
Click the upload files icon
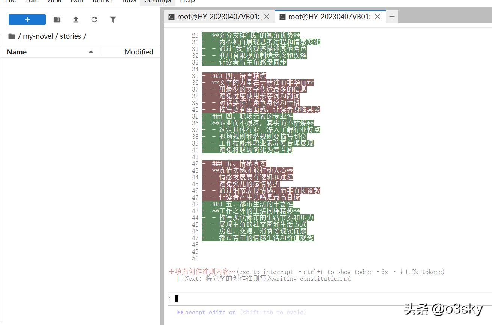point(76,20)
